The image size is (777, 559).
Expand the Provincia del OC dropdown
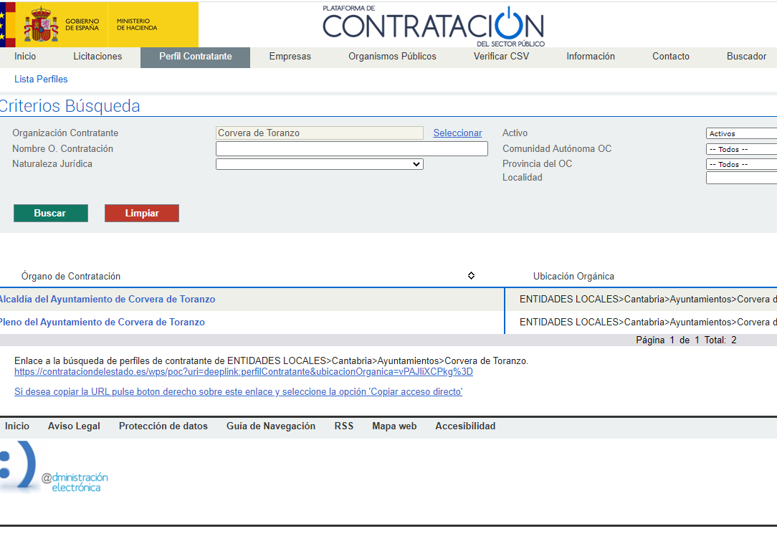click(x=741, y=164)
